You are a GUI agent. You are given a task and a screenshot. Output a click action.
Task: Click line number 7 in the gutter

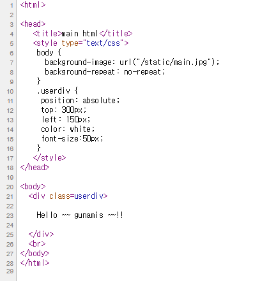coord(11,62)
